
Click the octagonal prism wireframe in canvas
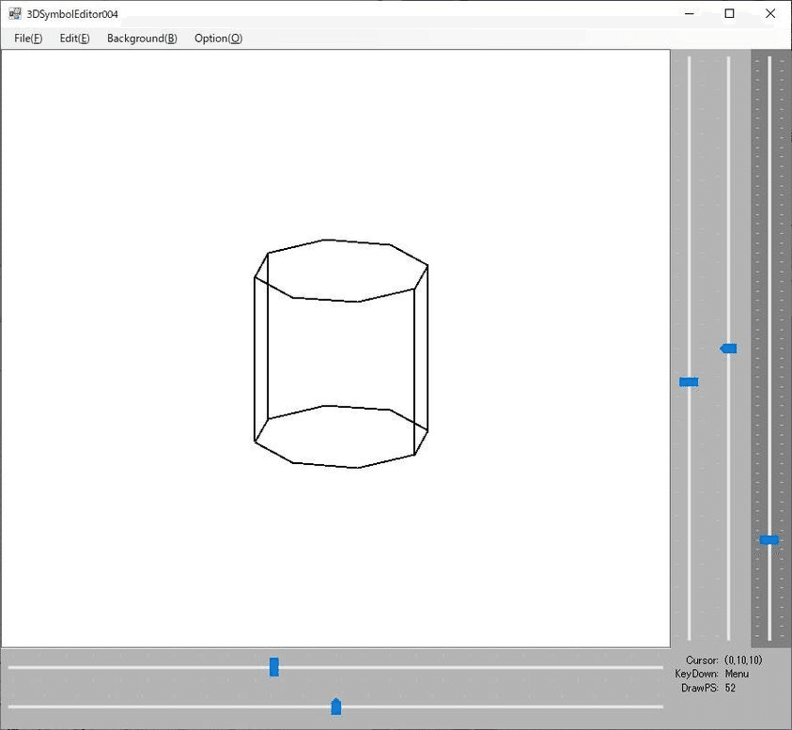(x=341, y=353)
